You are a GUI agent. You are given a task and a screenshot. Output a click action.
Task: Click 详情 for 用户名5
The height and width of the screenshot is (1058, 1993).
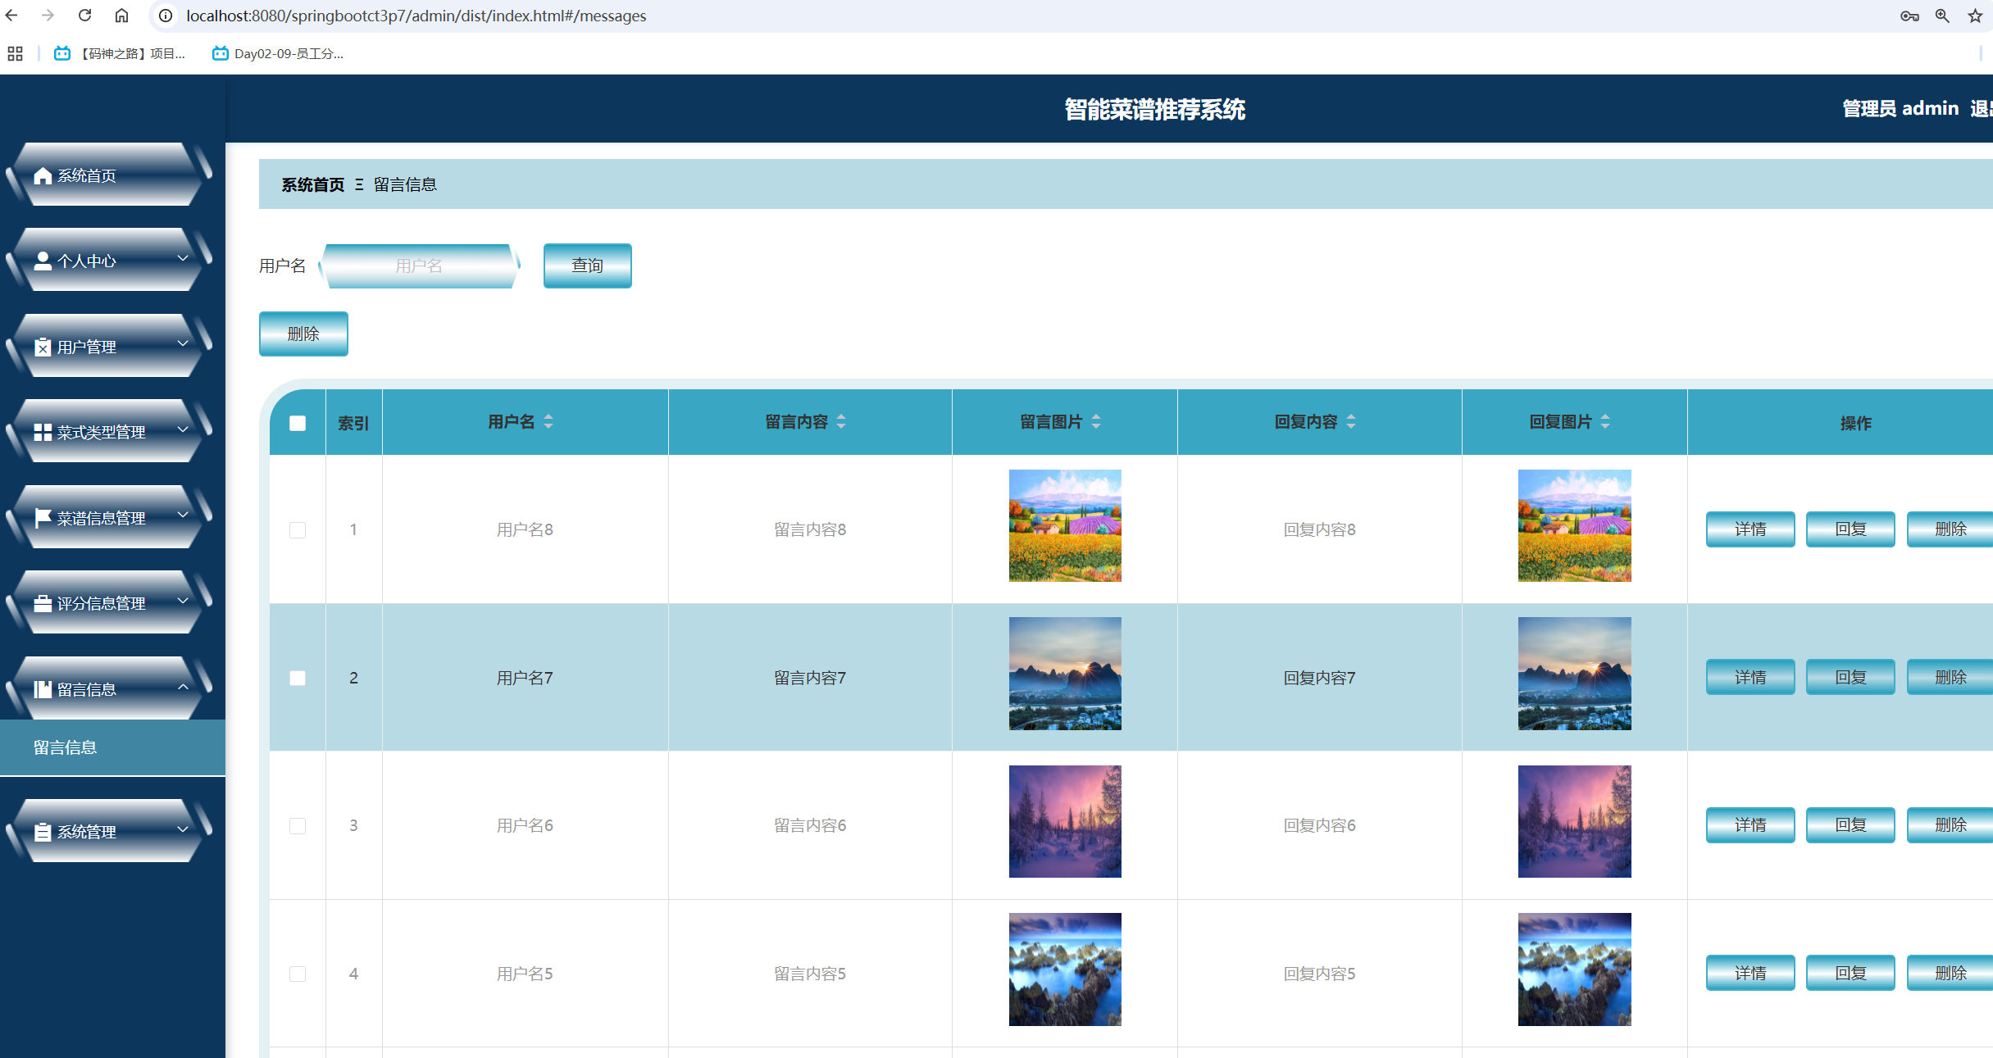coord(1750,973)
